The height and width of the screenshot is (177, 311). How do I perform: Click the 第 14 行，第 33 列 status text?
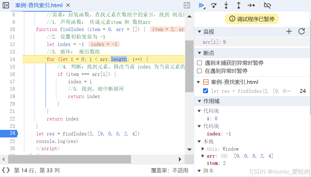point(37,170)
